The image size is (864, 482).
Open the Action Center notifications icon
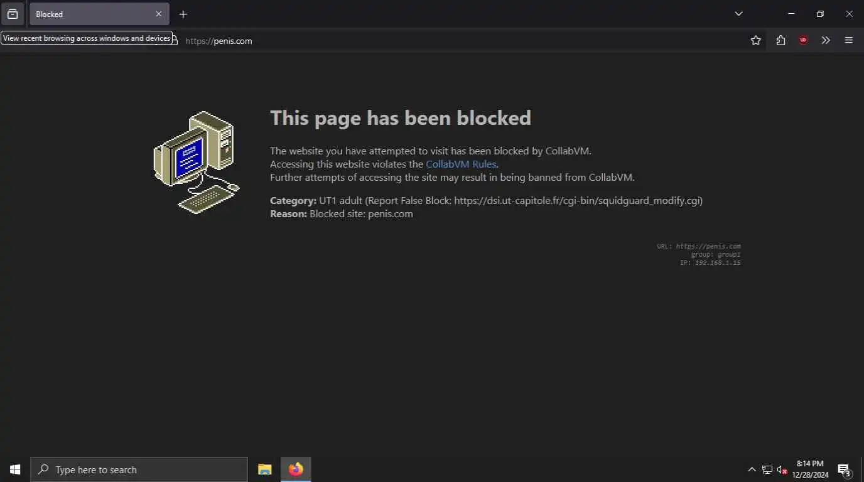pos(844,469)
